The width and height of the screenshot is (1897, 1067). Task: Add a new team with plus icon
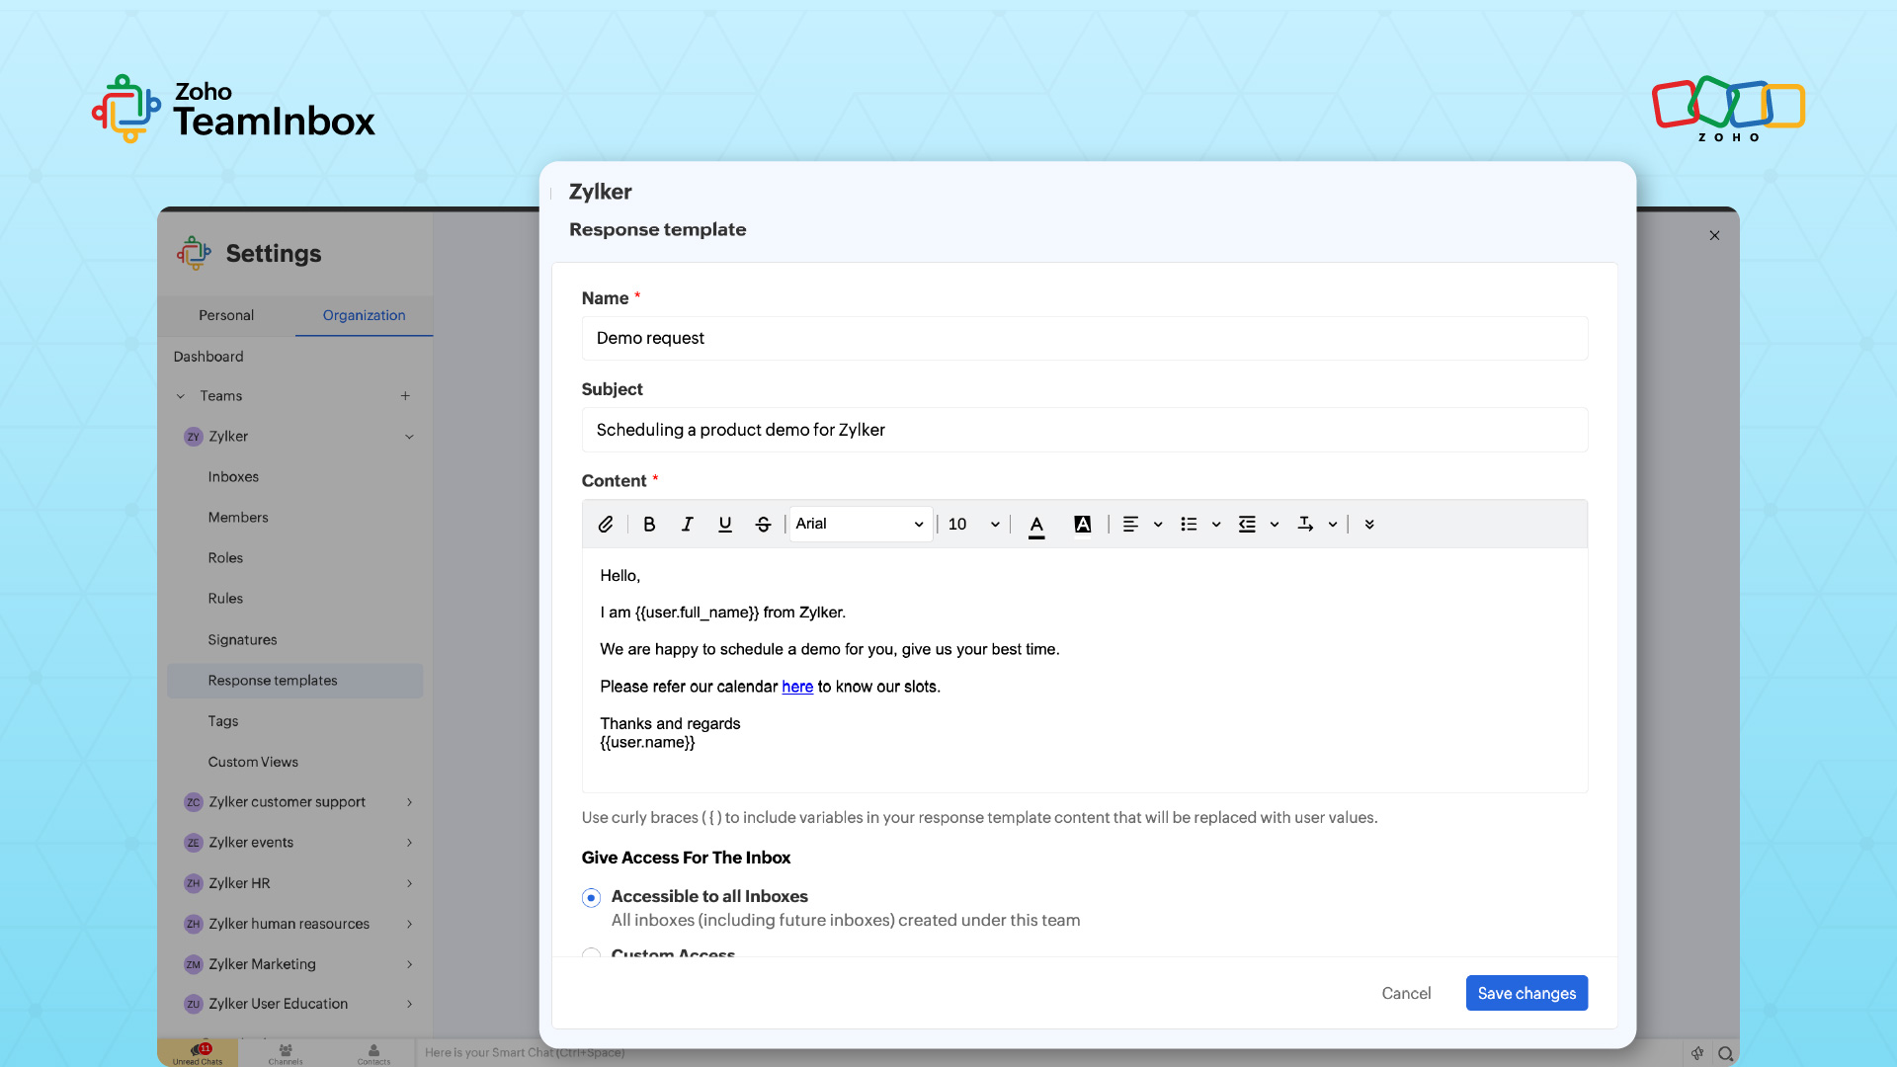click(x=405, y=396)
